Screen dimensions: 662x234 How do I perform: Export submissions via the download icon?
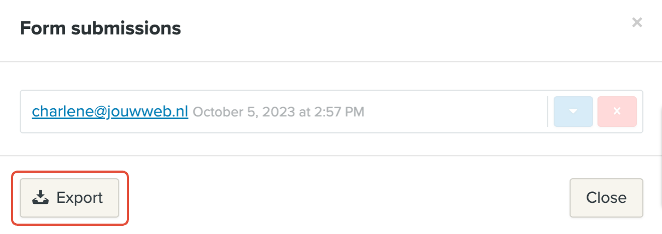(40, 197)
